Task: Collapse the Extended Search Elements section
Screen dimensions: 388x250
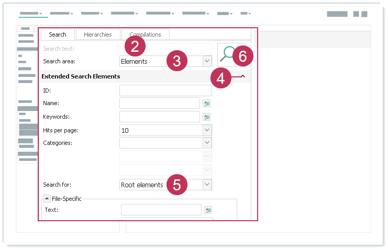Action: (243, 76)
